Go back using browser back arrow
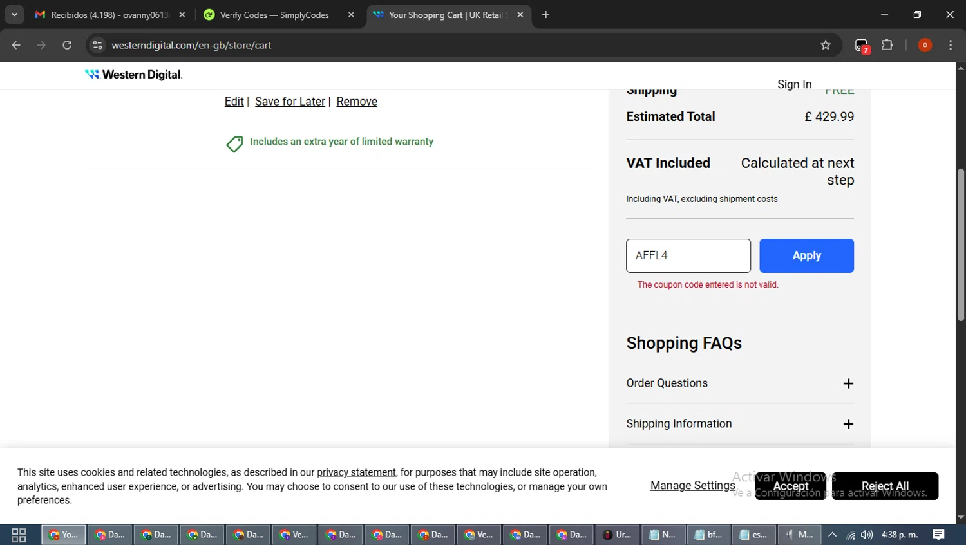Image resolution: width=966 pixels, height=545 pixels. pos(16,45)
